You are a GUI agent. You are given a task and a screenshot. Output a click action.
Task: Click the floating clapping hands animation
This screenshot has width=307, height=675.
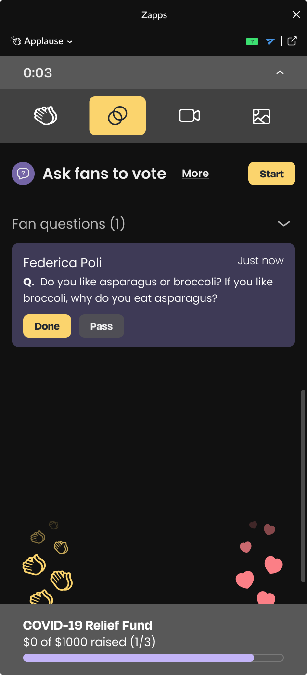48,564
